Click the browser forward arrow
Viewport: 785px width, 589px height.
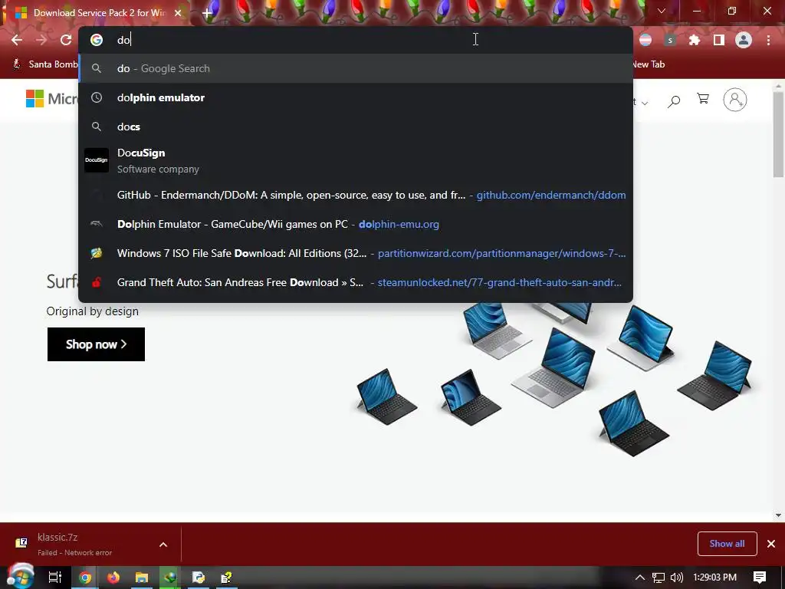click(41, 40)
